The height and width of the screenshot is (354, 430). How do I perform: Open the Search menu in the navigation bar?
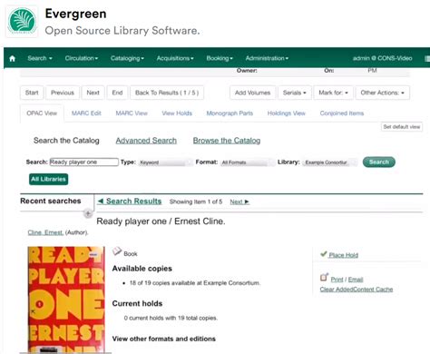point(40,58)
